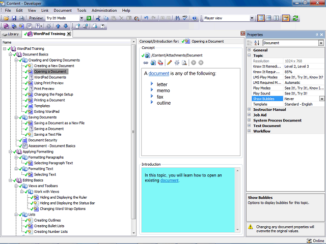The image size is (326, 244).
Task: Open the Document menu
Action: coord(63,10)
